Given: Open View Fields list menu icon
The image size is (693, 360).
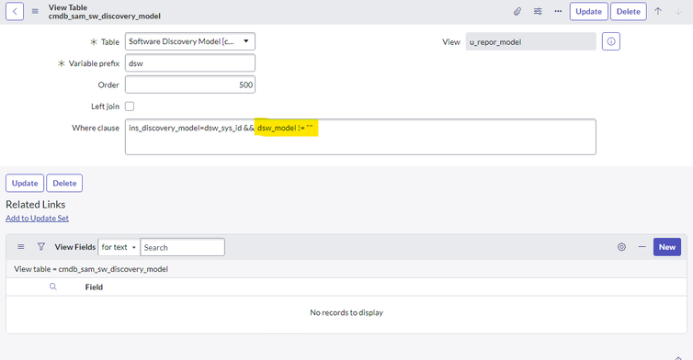Looking at the screenshot, I should (x=21, y=247).
